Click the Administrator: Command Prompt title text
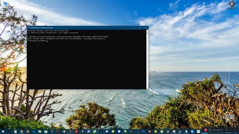The width and height of the screenshot is (239, 134). (x=41, y=28)
